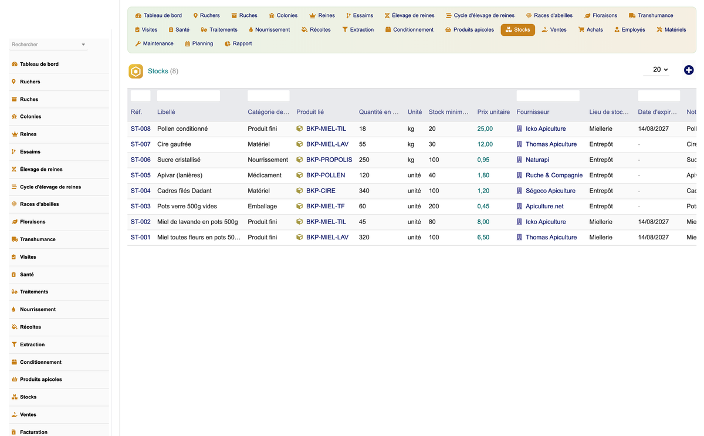
Task: Open the Planning tab
Action: pos(199,43)
